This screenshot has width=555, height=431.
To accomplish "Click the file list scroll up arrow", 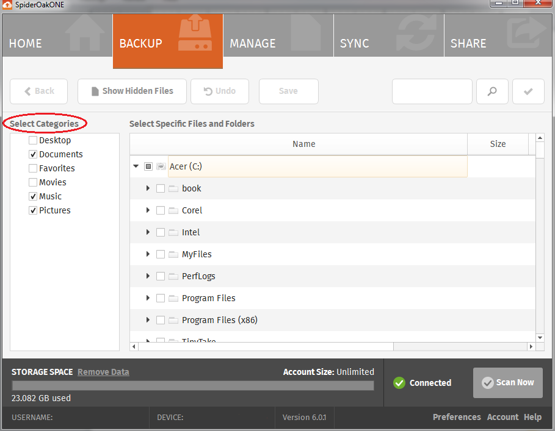I will 540,138.
